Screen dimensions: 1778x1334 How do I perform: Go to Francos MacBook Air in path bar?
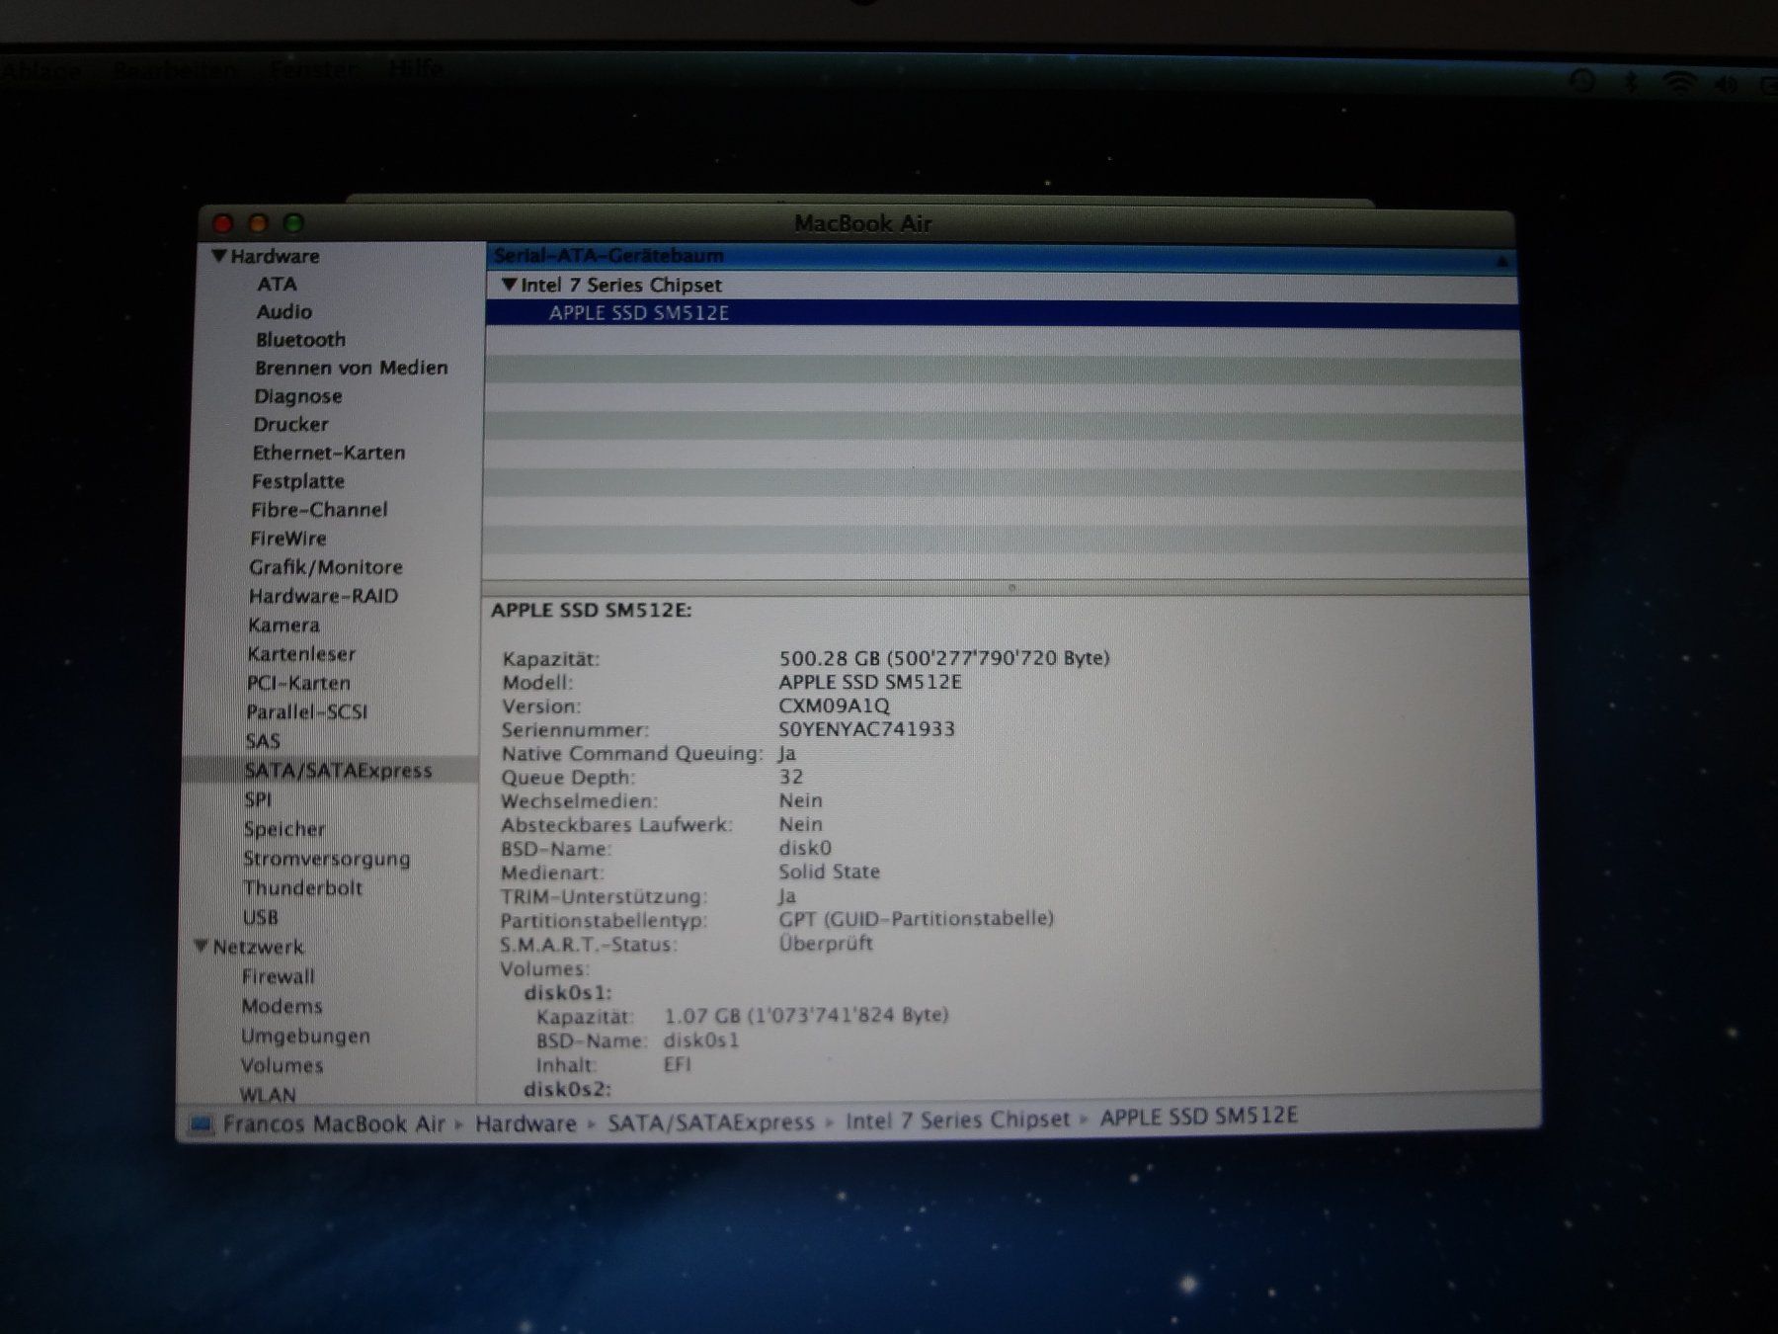(334, 1125)
